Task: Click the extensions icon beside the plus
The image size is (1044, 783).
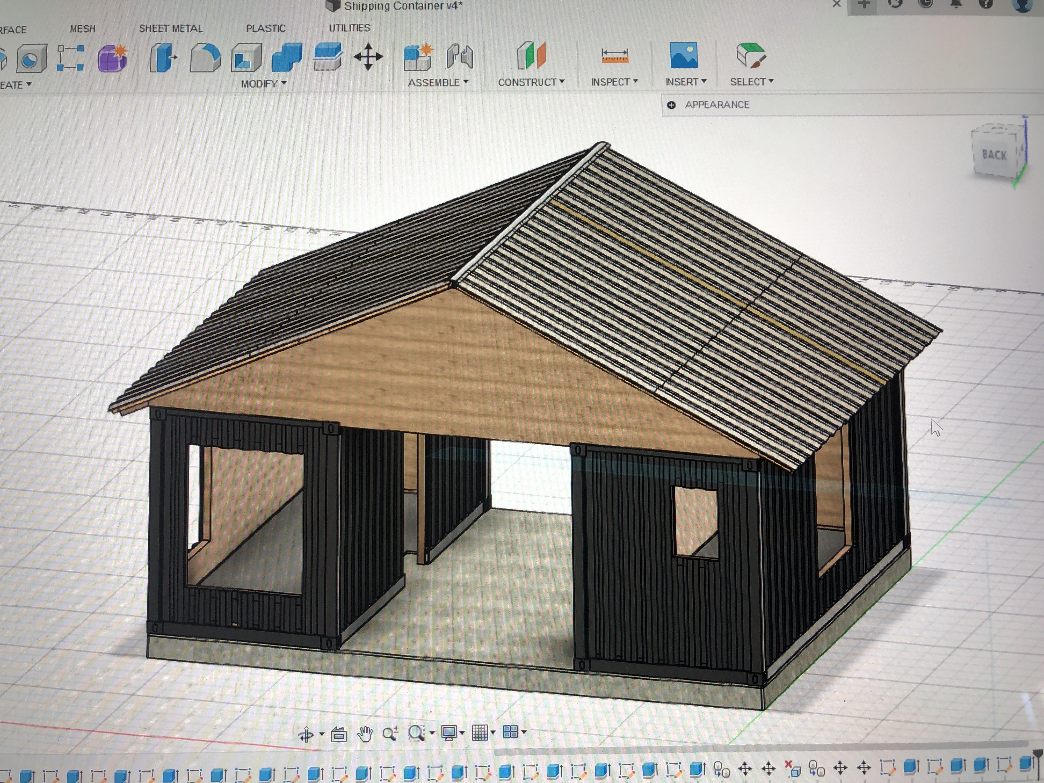Action: coord(895,4)
